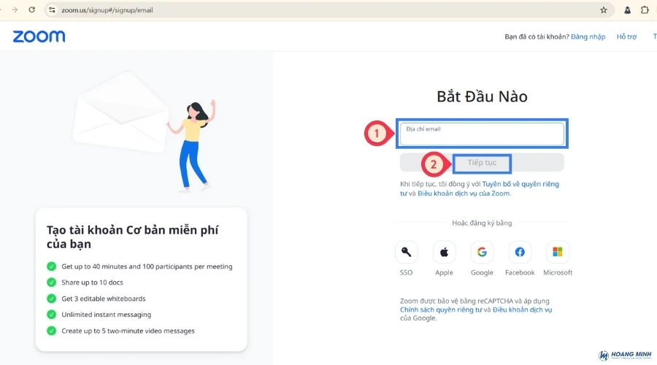
Task: Open the browser profile icon
Action: [627, 10]
